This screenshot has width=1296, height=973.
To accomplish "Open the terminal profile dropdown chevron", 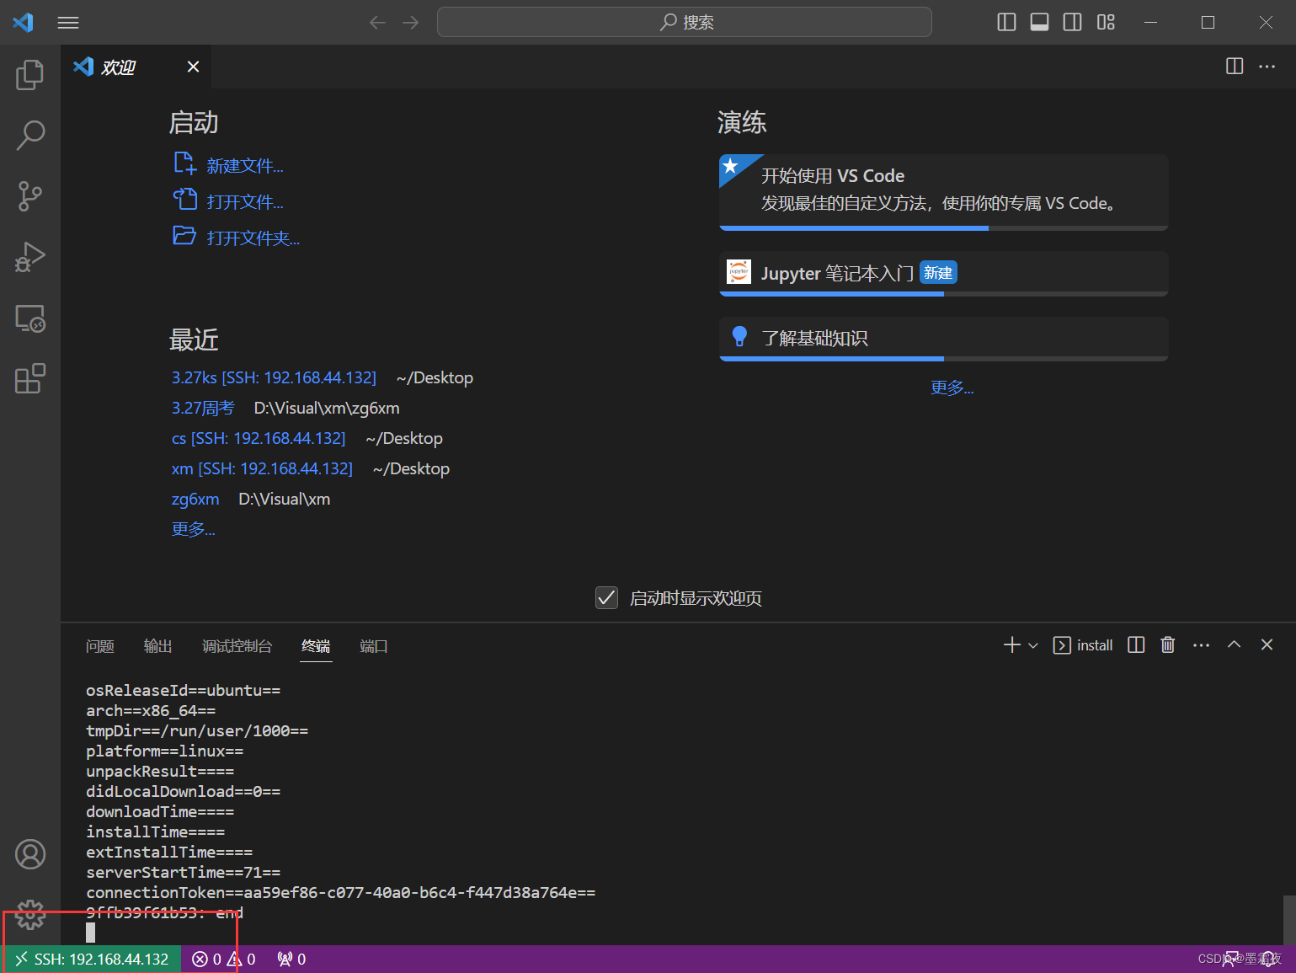I will point(1032,644).
